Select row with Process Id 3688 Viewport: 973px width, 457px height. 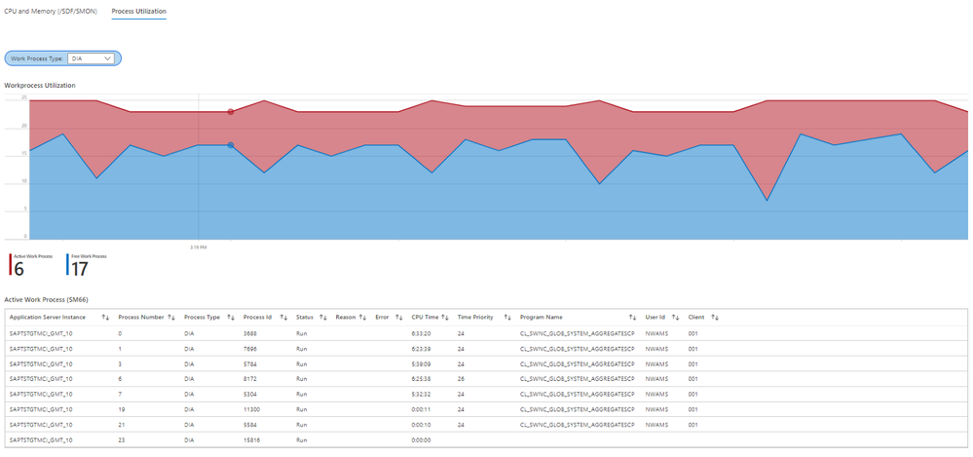coord(487,333)
